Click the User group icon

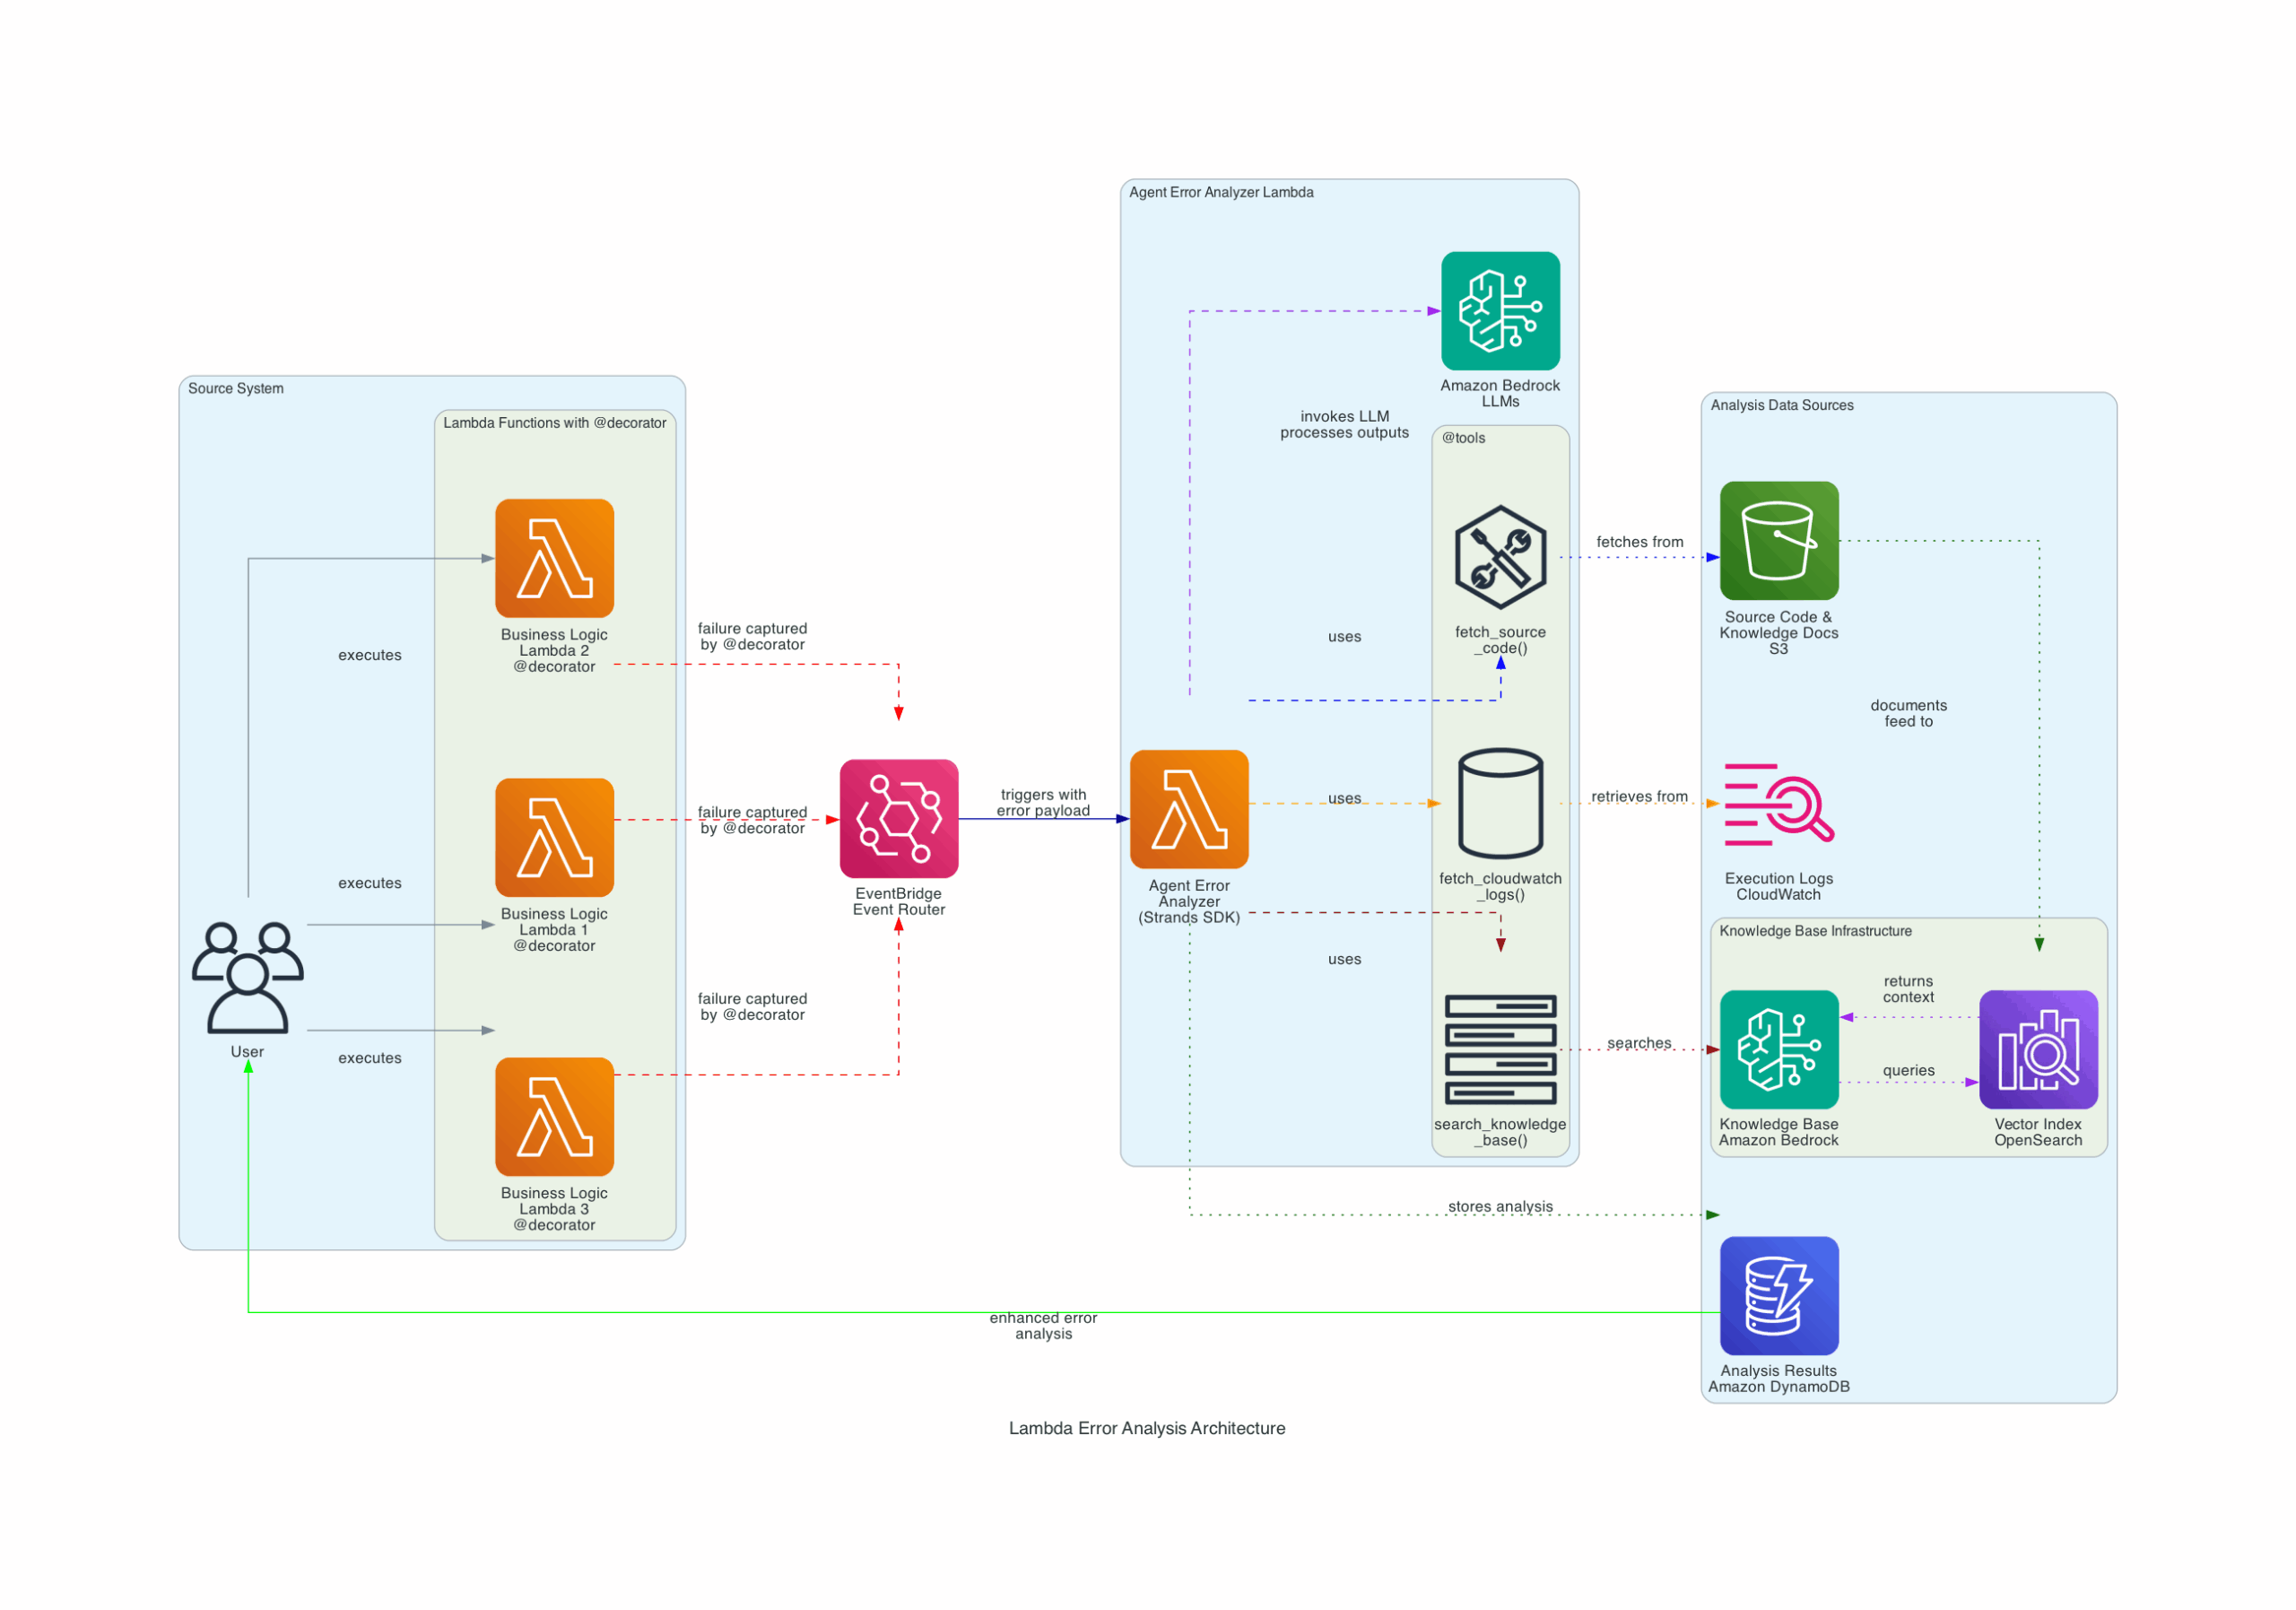[247, 977]
